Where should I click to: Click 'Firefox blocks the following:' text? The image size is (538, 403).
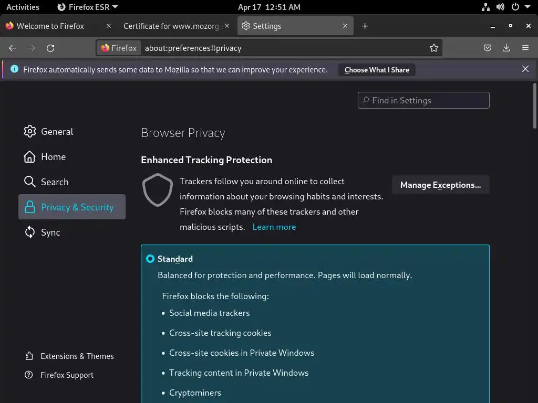pos(215,296)
